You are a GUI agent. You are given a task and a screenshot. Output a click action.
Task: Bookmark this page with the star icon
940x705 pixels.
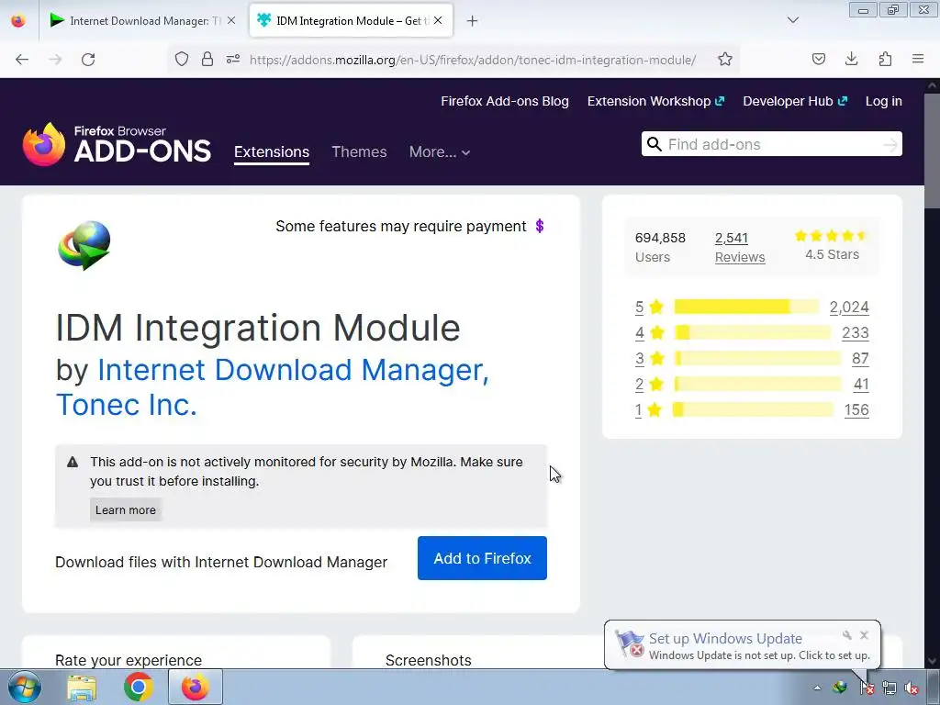[x=725, y=59]
